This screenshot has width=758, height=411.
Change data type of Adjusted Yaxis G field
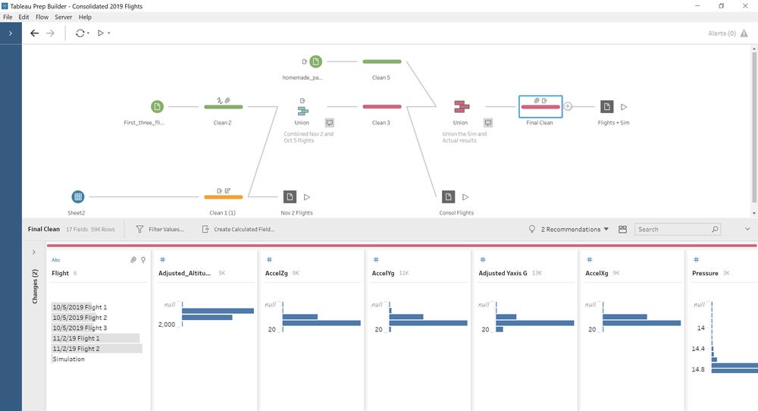tap(482, 260)
